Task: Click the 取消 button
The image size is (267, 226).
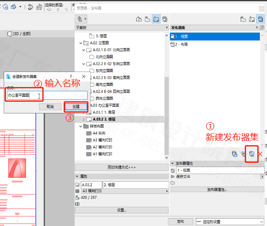Action: [x=50, y=107]
